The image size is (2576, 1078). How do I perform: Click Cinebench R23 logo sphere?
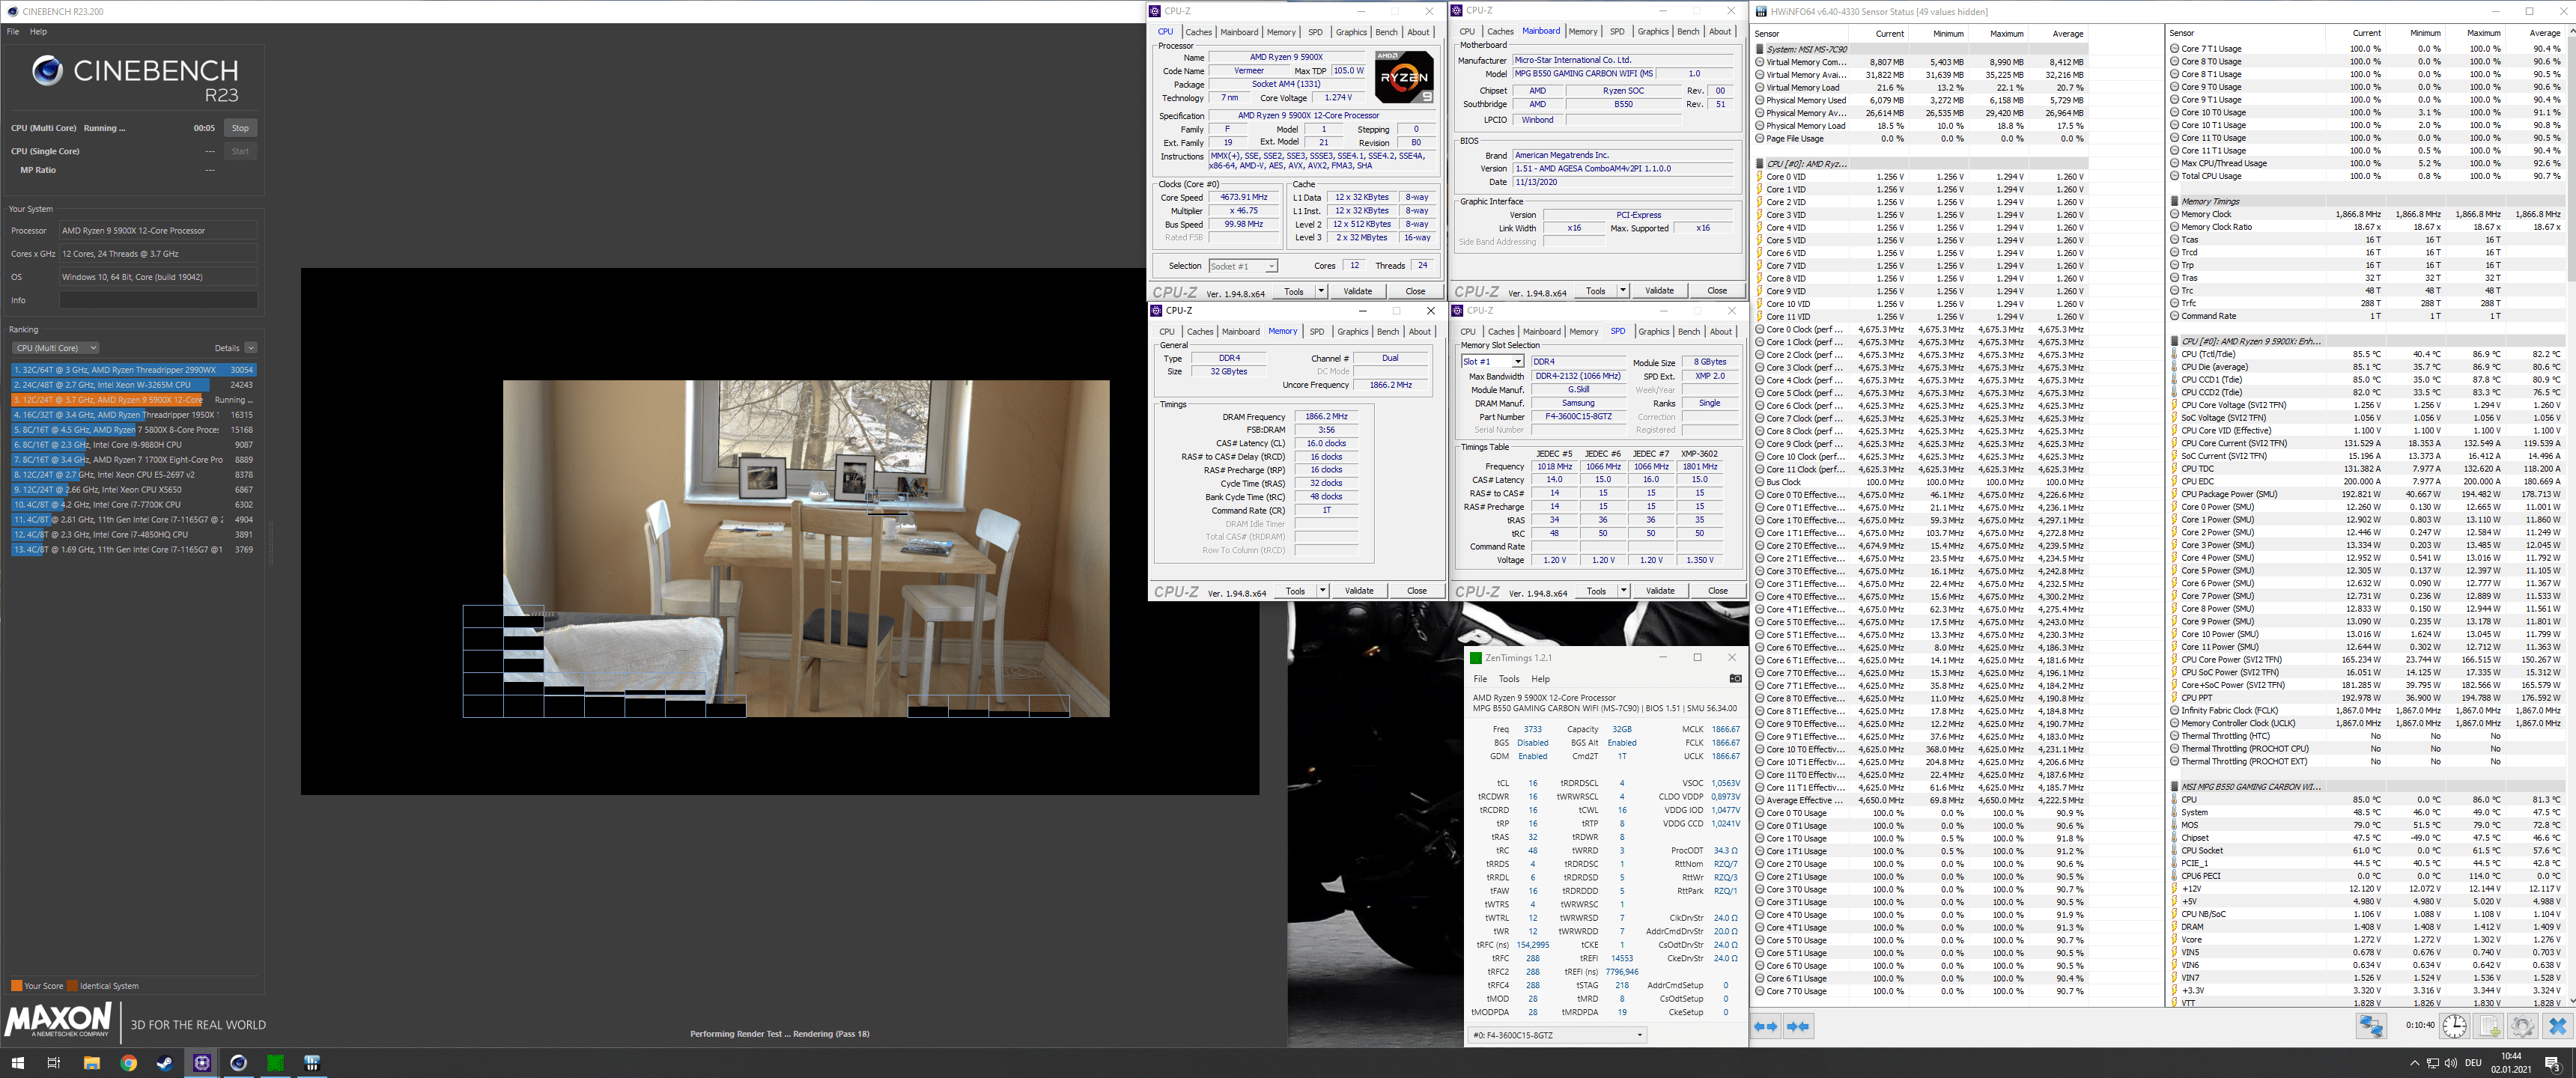coord(47,70)
